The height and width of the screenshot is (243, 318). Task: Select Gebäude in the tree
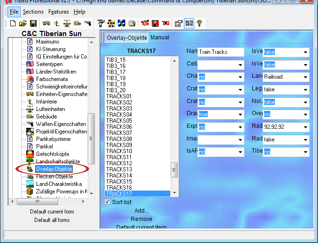tap(46, 117)
